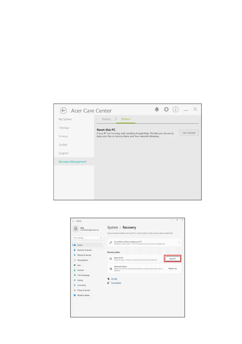Minimize the Settings window
Image resolution: width=242 pixels, height=344 pixels.
[x=172, y=220]
